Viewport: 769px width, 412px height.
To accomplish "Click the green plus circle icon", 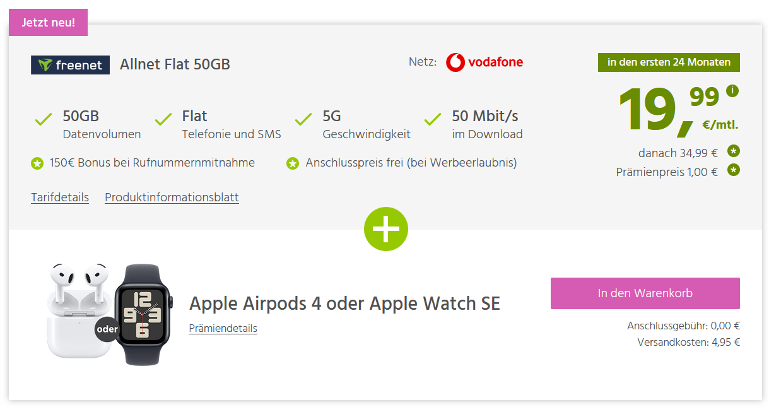I will [386, 229].
